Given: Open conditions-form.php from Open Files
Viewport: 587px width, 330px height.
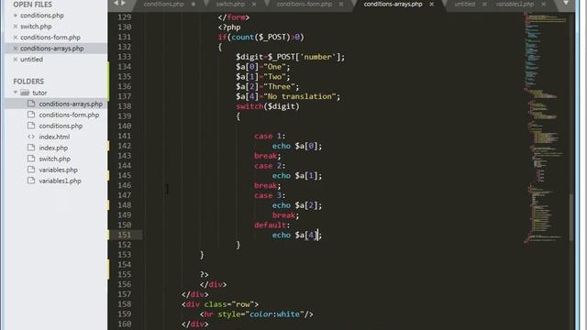Looking at the screenshot, I should coord(50,38).
